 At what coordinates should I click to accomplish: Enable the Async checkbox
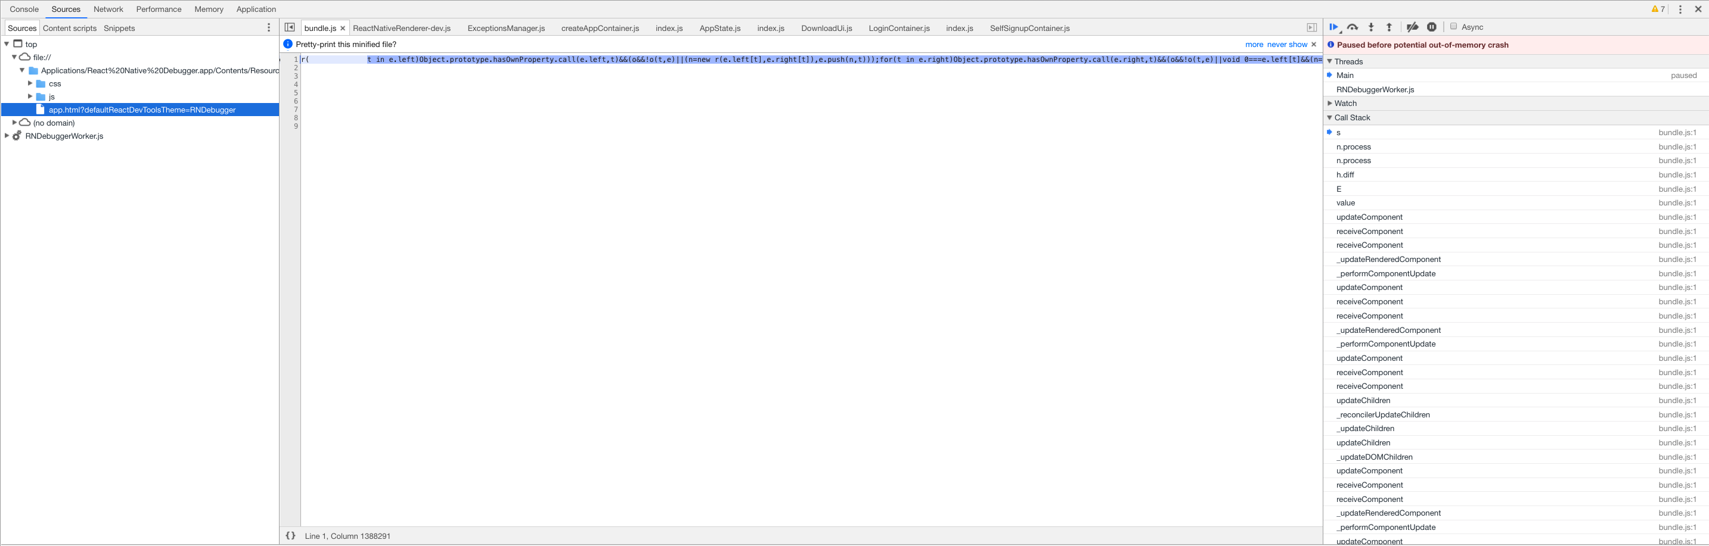coord(1454,27)
